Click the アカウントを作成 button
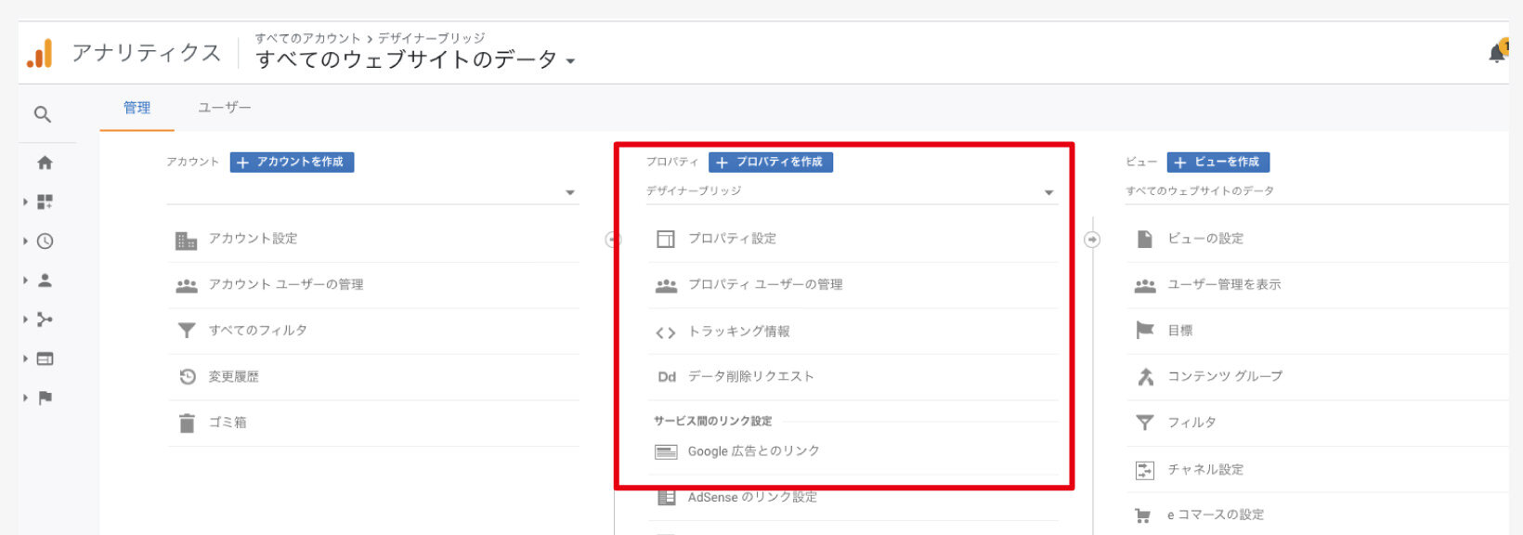 point(292,162)
